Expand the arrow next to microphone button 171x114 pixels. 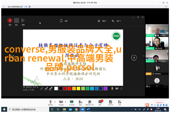point(55,102)
